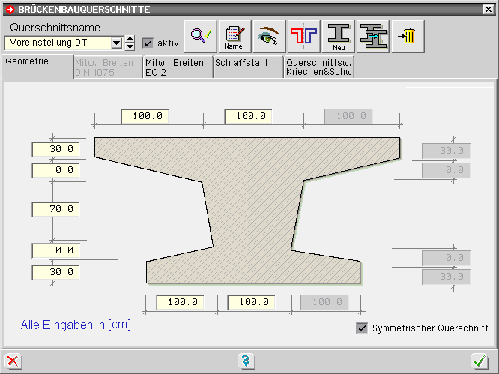Open the Mitw. Breiten EC 2 tab
499x374 pixels.
(177, 67)
